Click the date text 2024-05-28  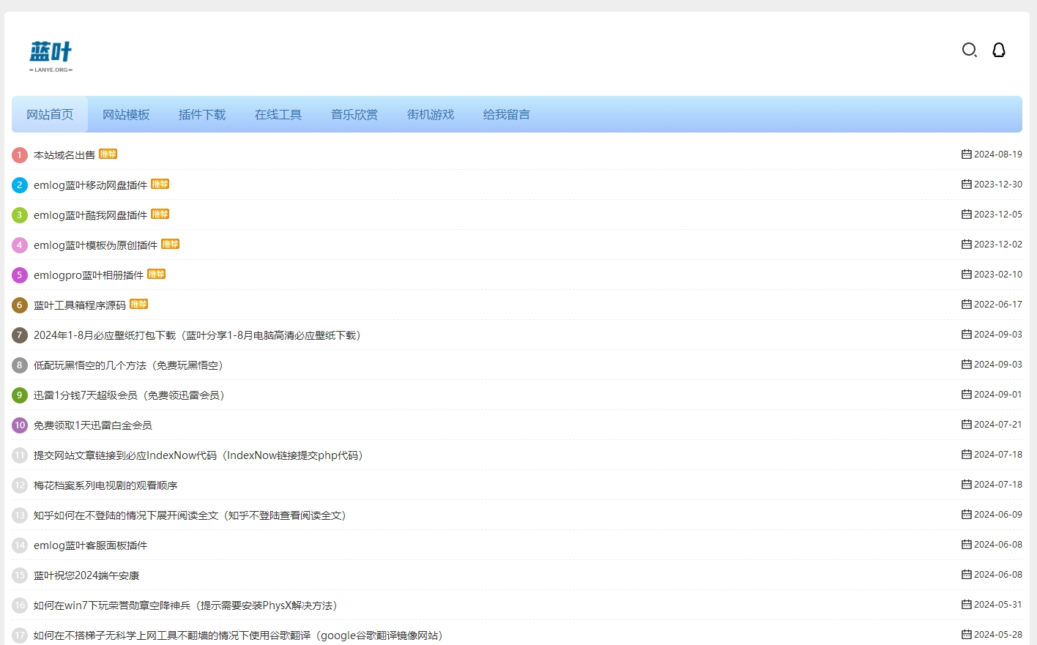pos(998,635)
